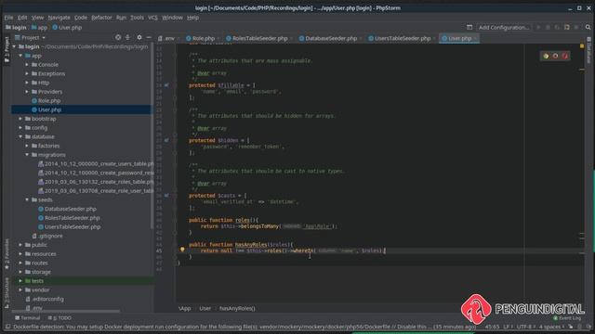Screen dimensions: 595x334
Task: Click the scroll-from-source target icon in Project panel
Action: tap(118, 37)
